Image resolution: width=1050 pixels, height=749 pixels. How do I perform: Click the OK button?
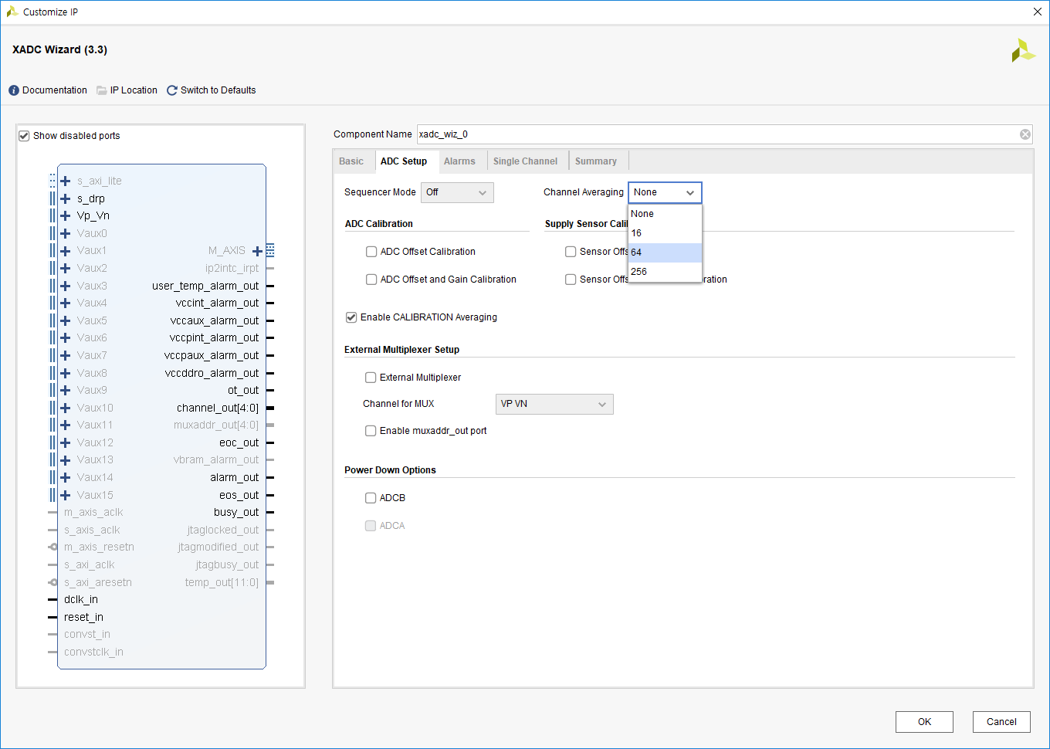(x=924, y=722)
